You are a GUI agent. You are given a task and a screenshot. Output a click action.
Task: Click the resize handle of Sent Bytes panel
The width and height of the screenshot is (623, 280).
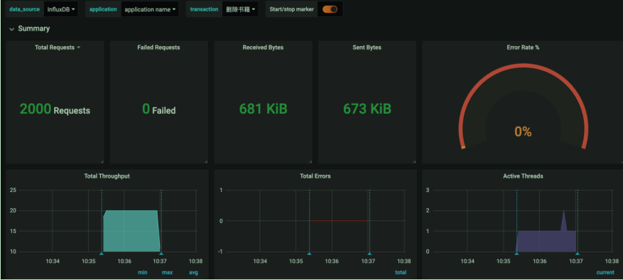[x=414, y=161]
